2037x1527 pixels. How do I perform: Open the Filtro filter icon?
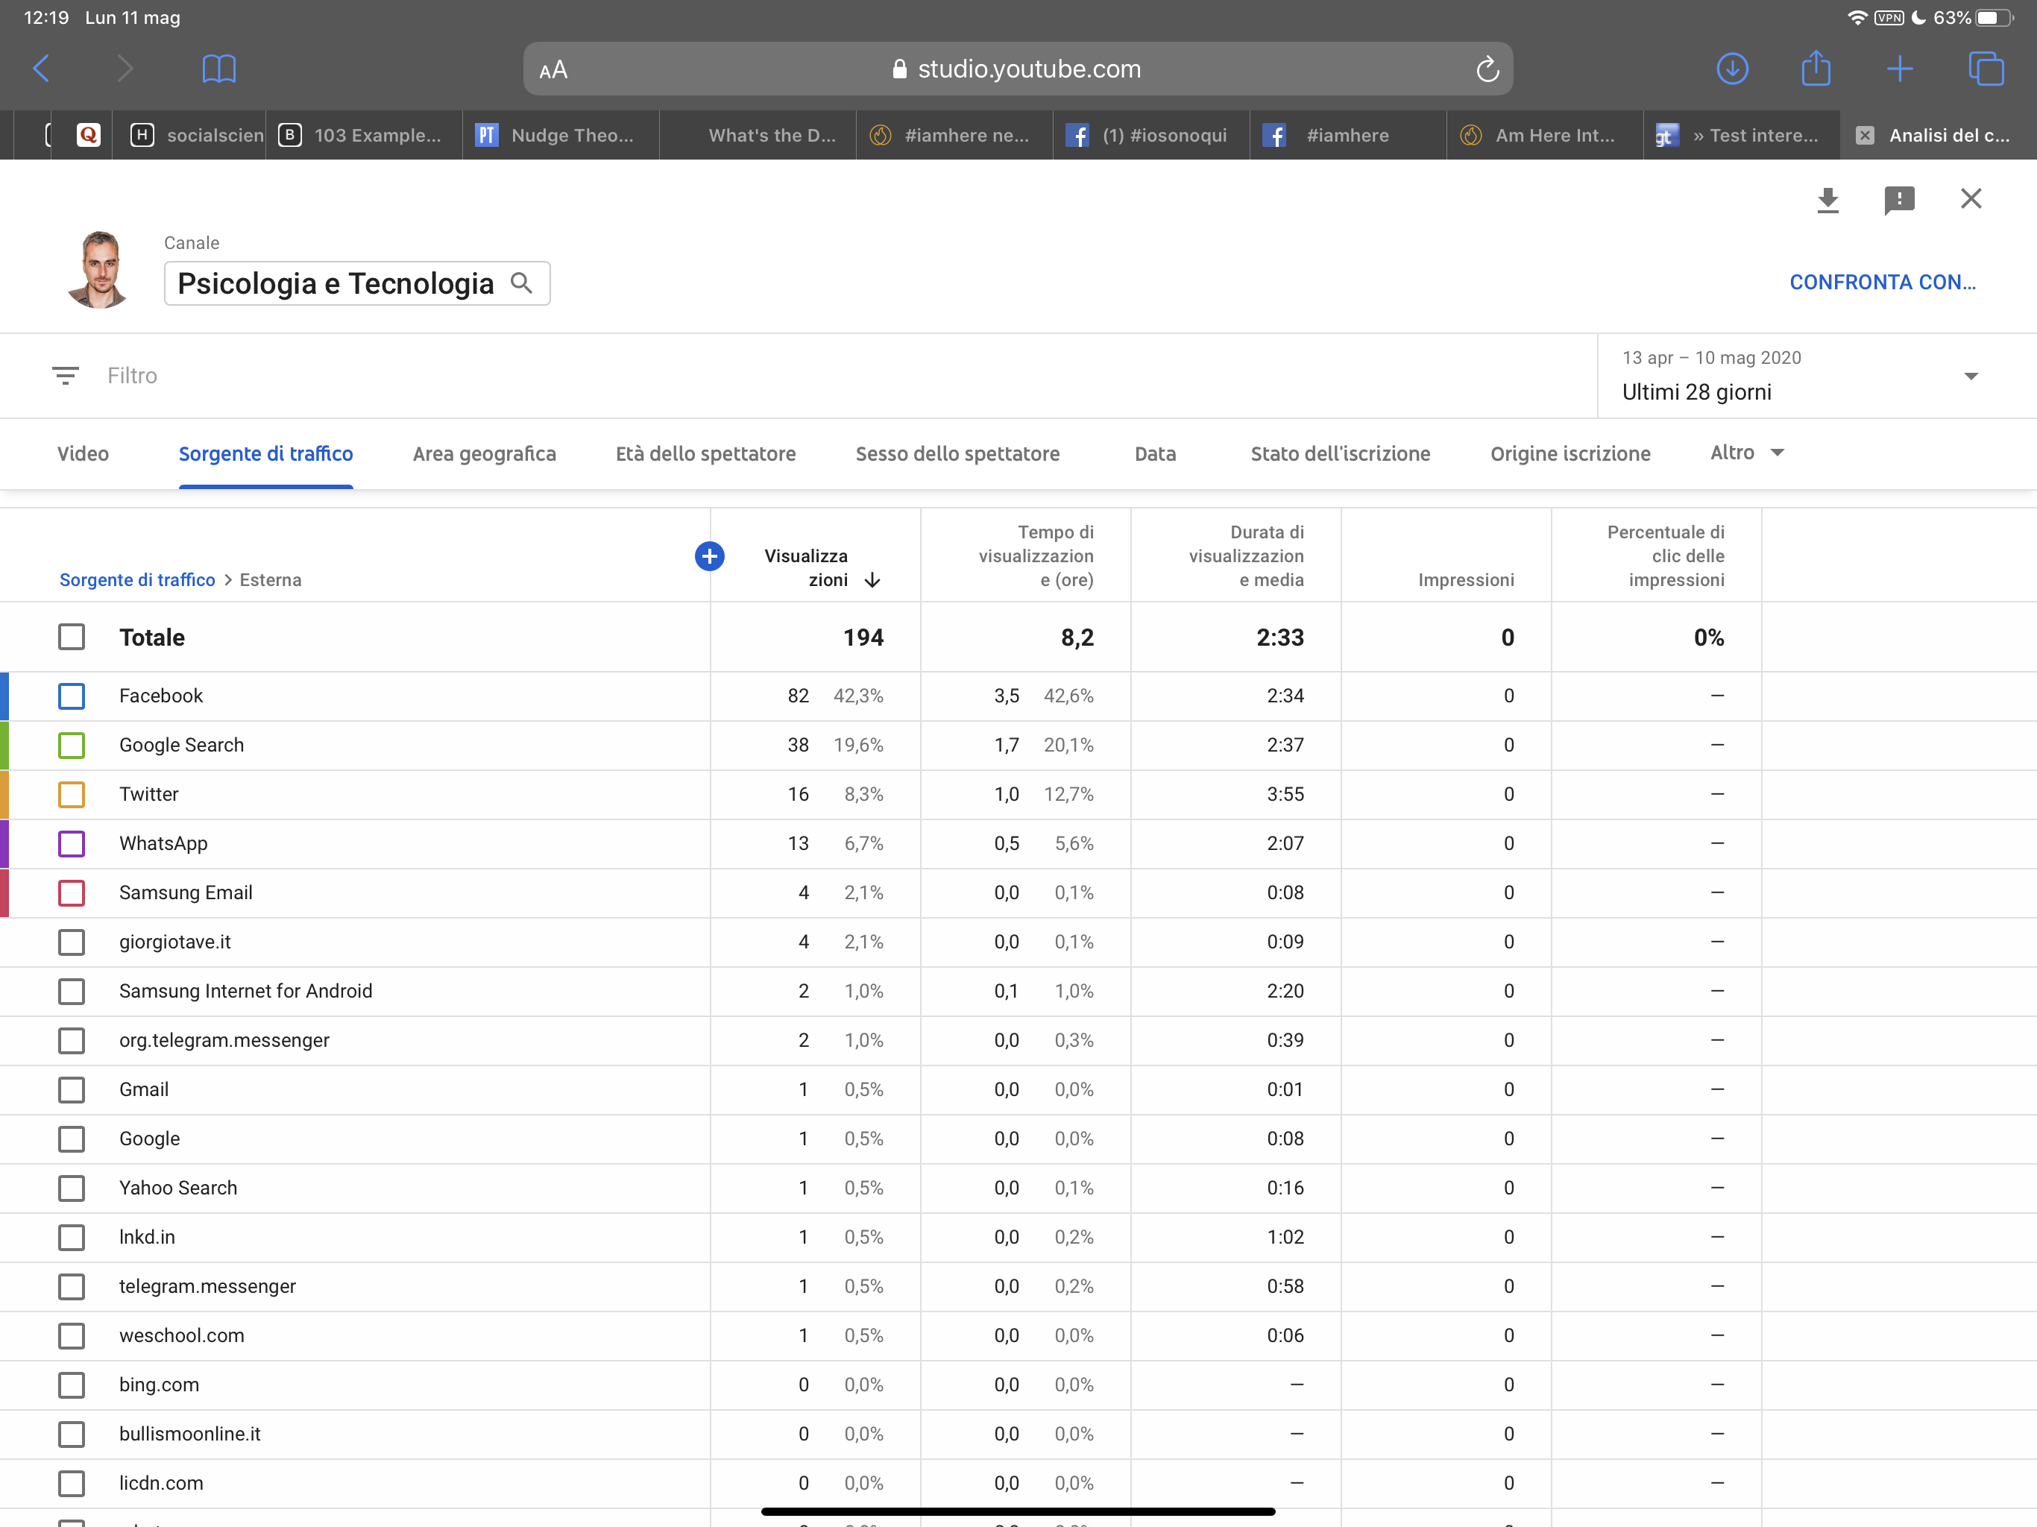point(66,376)
